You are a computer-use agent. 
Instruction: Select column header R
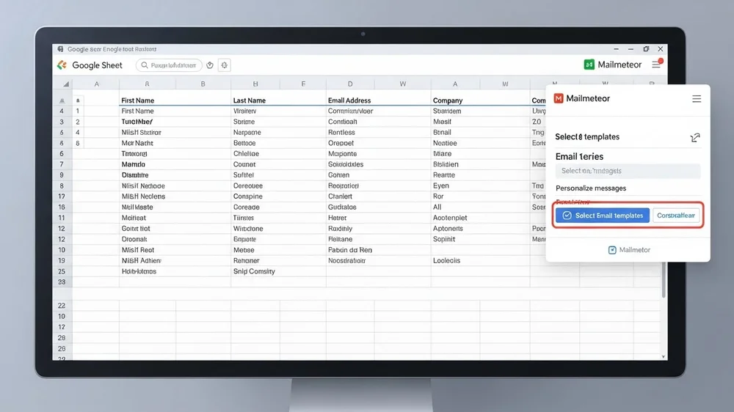(x=147, y=84)
